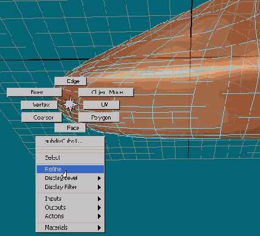The image size is (260, 236).
Task: Expand the arrow beside Display Filter
Action: coord(99,187)
